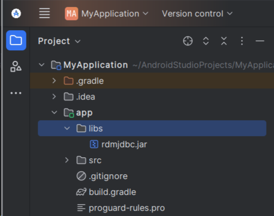Open the MyApplication project dropdown
Viewport: 274px width, 216px height.
[107, 14]
